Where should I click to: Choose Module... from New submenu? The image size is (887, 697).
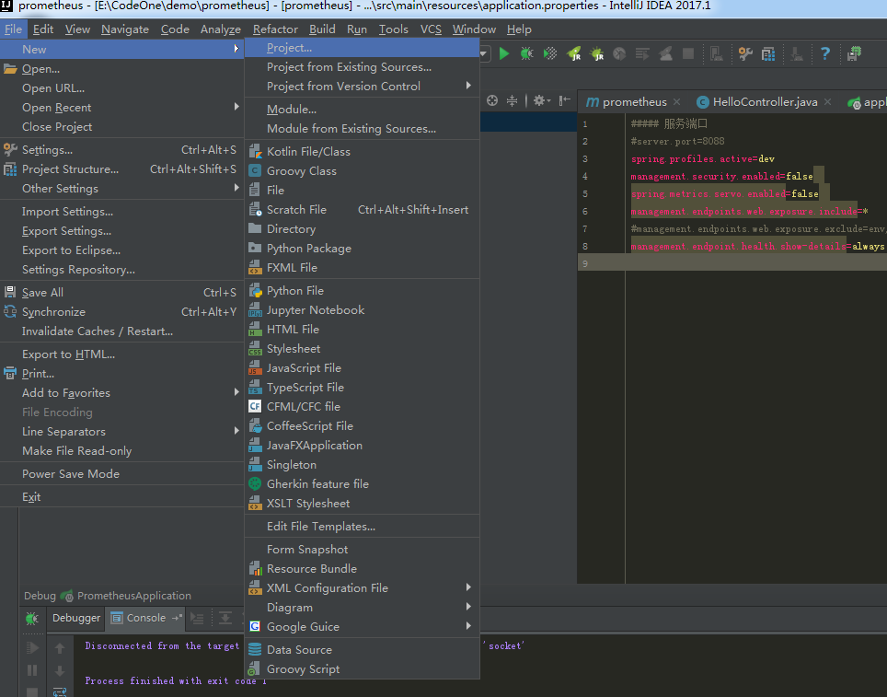[362, 110]
